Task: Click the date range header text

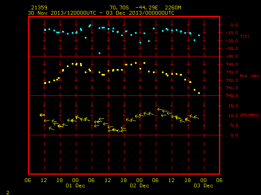Action: [101, 13]
